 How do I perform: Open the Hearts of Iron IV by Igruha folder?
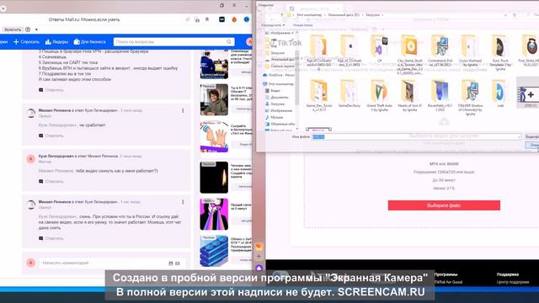pyautogui.click(x=409, y=95)
